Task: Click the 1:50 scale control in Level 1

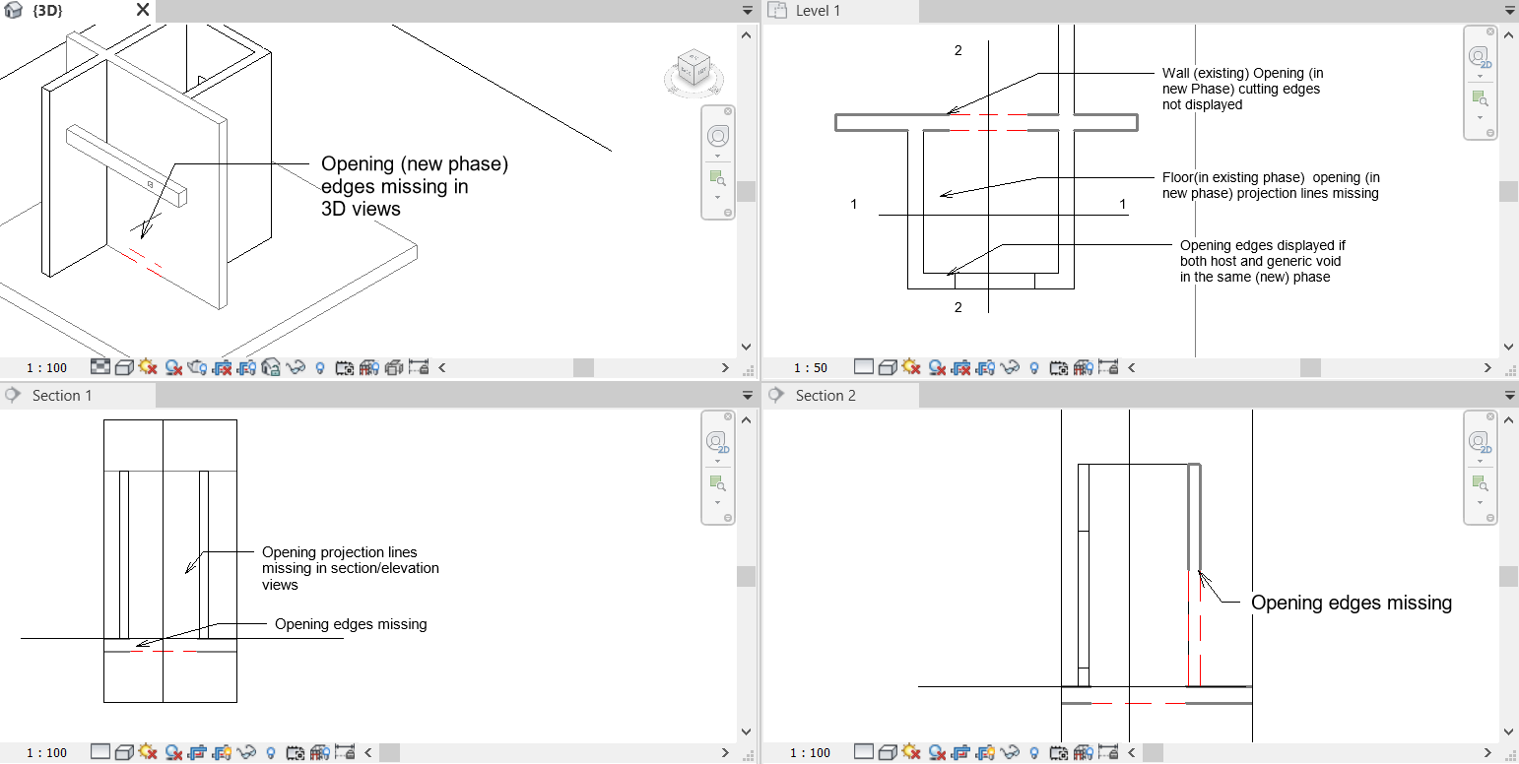Action: pos(812,367)
